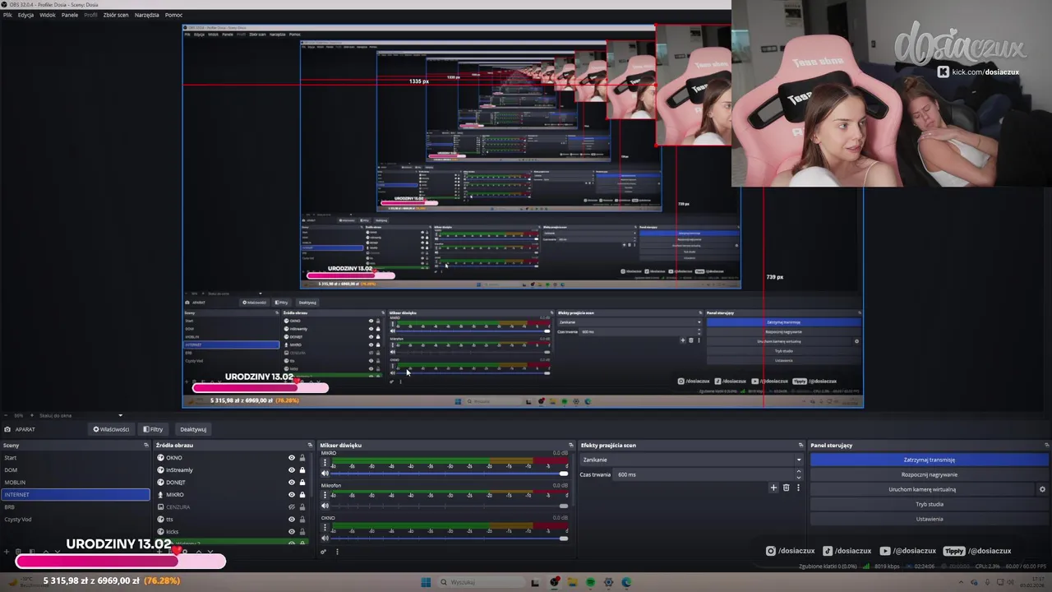Unlock the inStreamly source
This screenshot has width=1052, height=592.
[x=302, y=470]
